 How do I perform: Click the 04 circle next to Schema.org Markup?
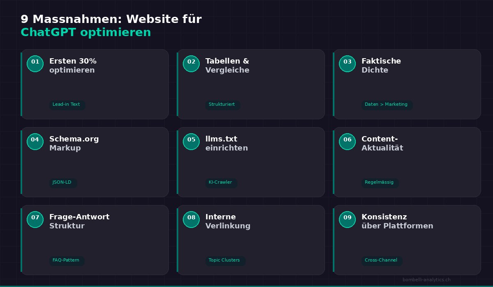click(x=35, y=141)
